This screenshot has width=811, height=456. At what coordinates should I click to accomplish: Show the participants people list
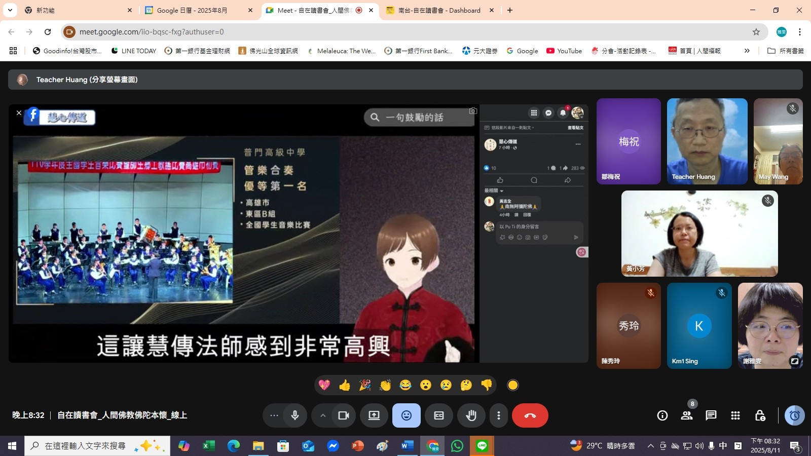click(687, 415)
